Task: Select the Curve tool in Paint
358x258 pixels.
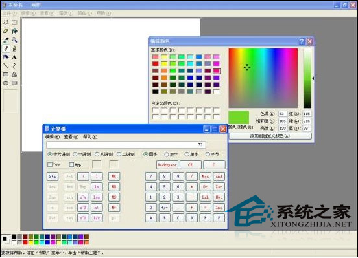Action: (x=14, y=66)
